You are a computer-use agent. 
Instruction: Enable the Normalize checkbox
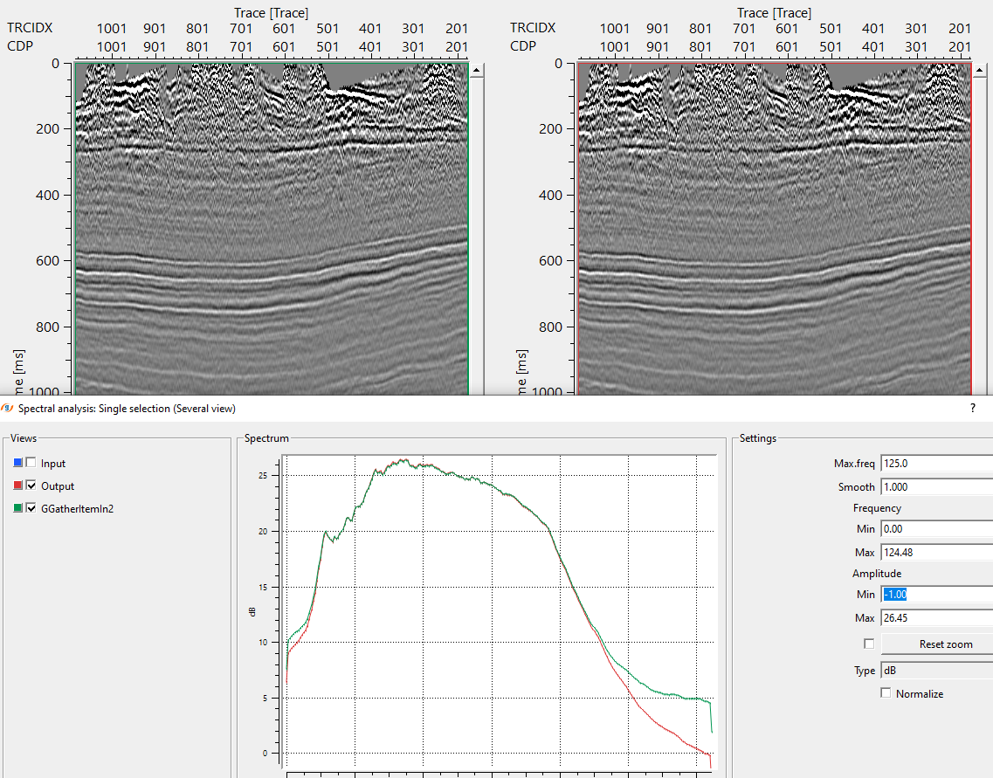[x=886, y=693]
